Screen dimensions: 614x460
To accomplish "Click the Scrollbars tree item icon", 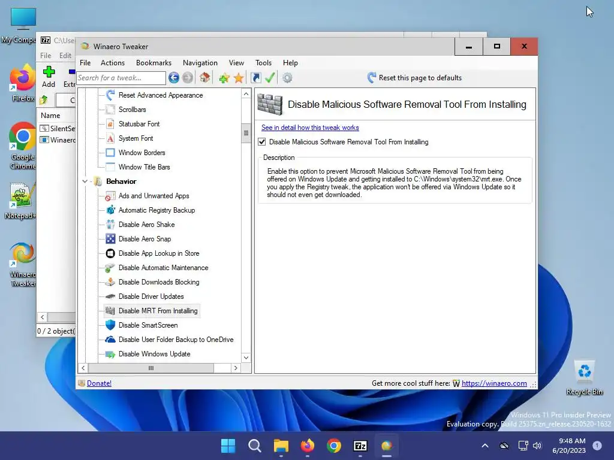I will [x=110, y=110].
